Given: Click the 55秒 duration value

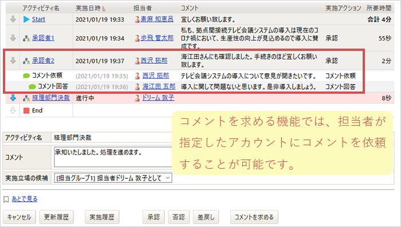Looking at the screenshot, I should pos(385,38).
